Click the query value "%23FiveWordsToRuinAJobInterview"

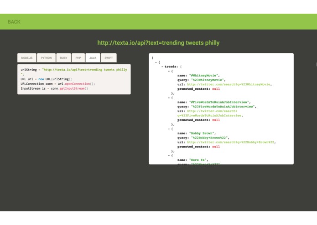(223, 107)
